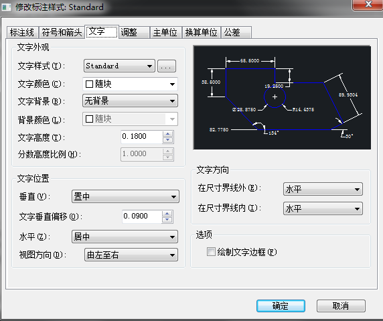This screenshot has width=383, height=321.
Task: Open the 在尺寸界线内 dropdown
Action: pyautogui.click(x=323, y=208)
